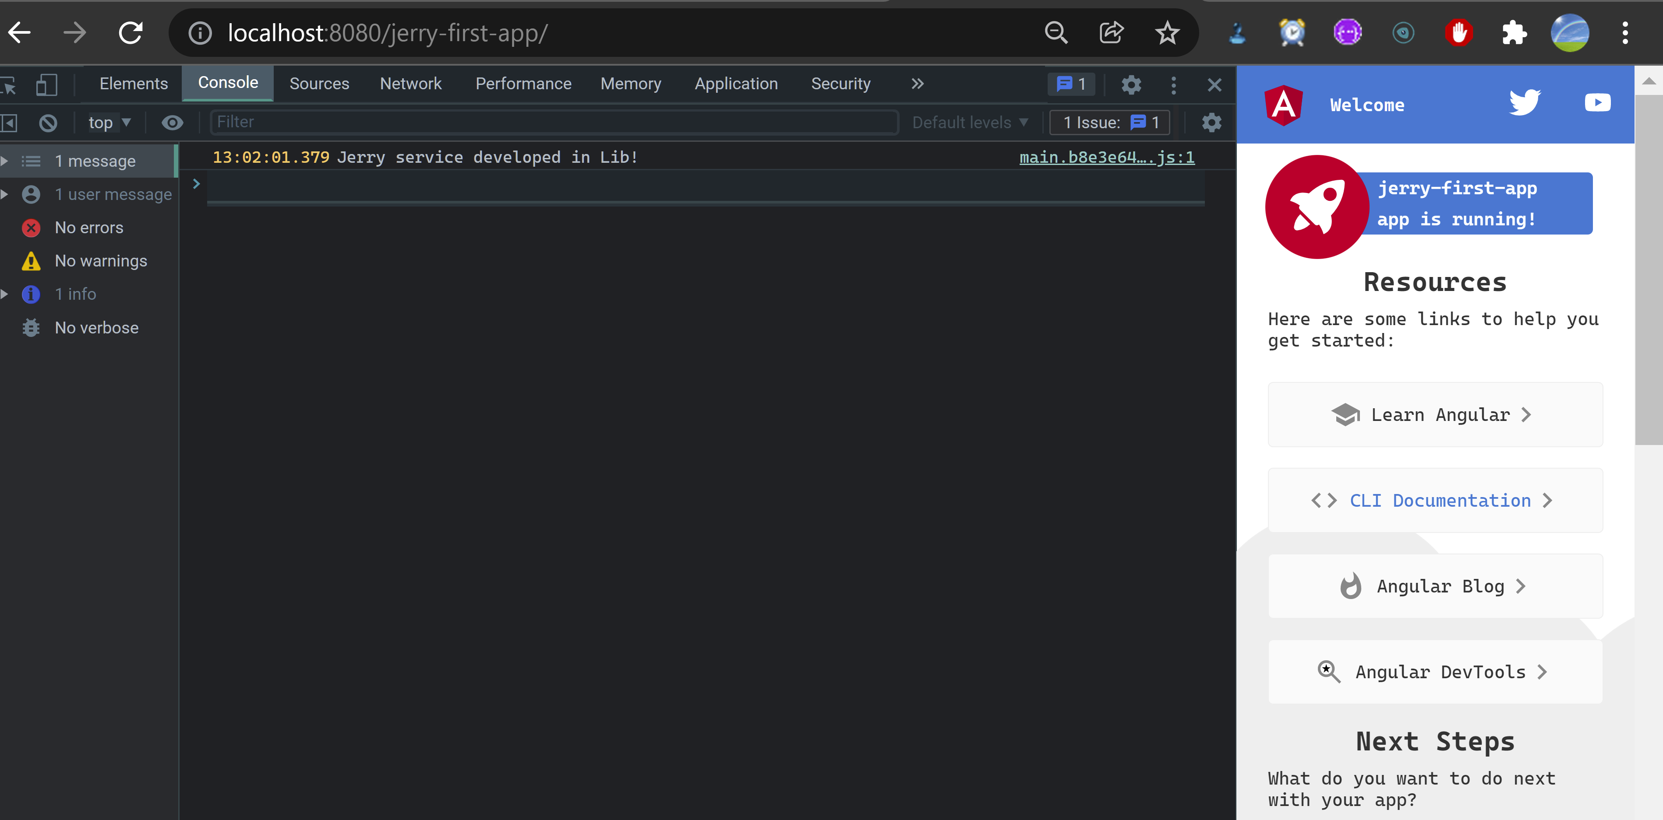The width and height of the screenshot is (1663, 820).
Task: Click the clear console icon
Action: 48,123
